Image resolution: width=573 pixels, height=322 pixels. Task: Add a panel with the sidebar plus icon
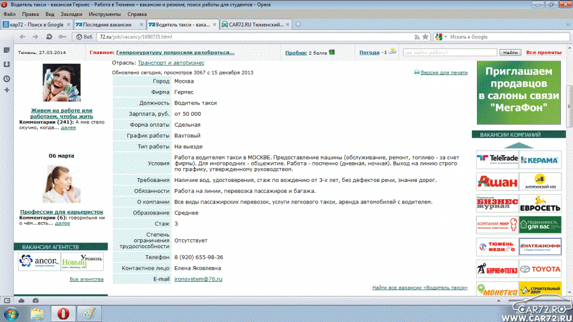[x=6, y=90]
